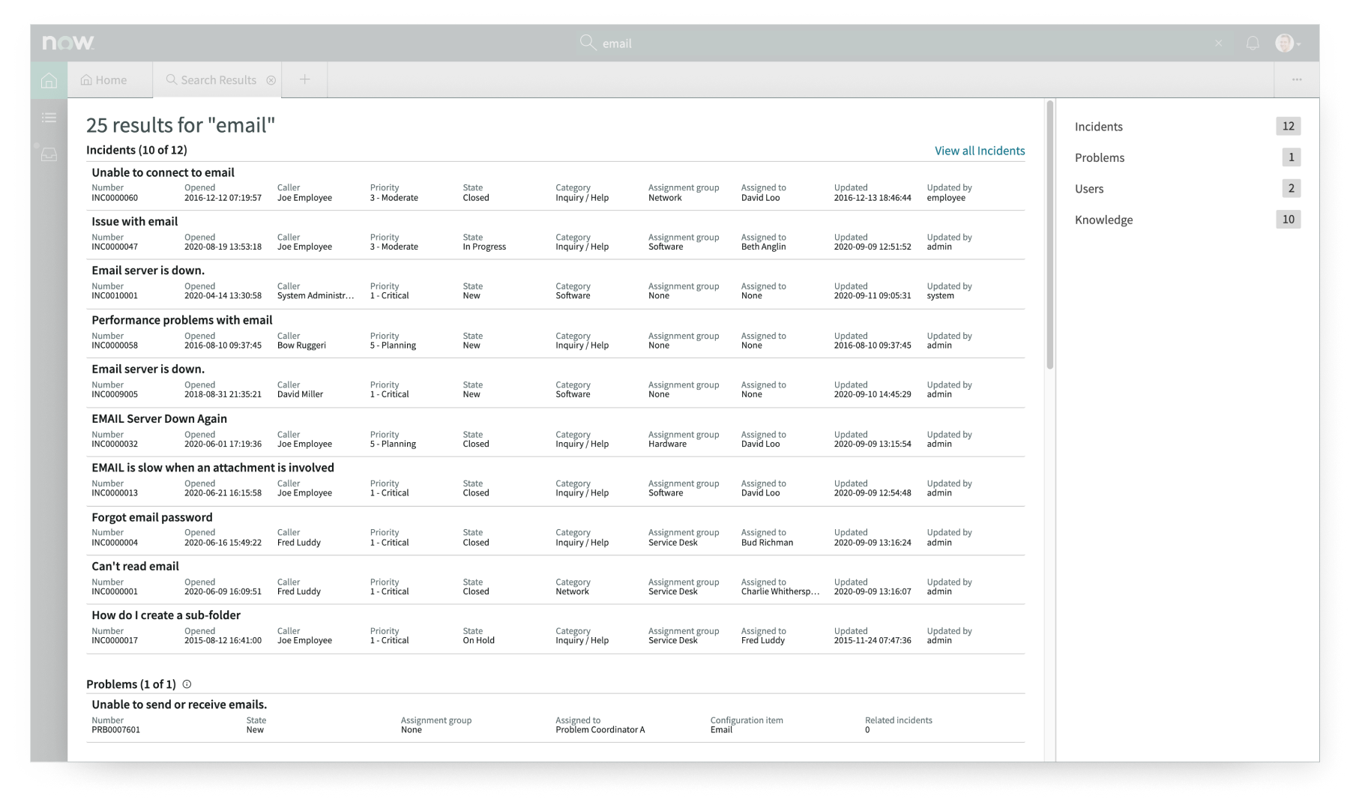Click 'Problem Coordinator A' assignee

tap(600, 730)
